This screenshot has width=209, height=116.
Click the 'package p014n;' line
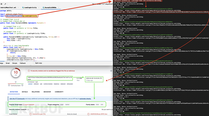(x=6, y=11)
